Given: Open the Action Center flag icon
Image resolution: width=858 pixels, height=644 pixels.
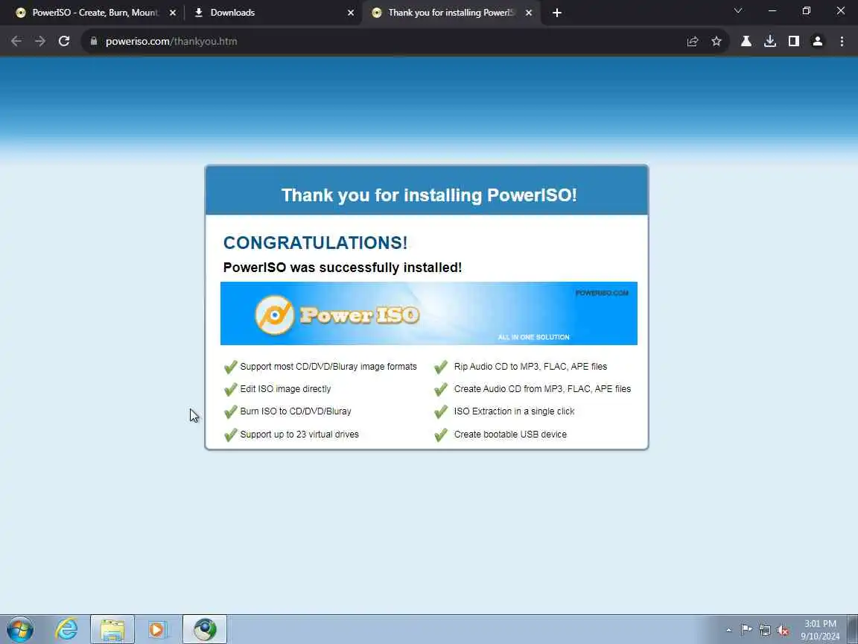Looking at the screenshot, I should tap(746, 630).
